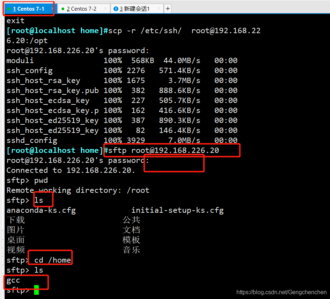Click the green status dot on Centos 7-2 tab
This screenshot has width=330, height=299.
pyautogui.click(x=63, y=9)
